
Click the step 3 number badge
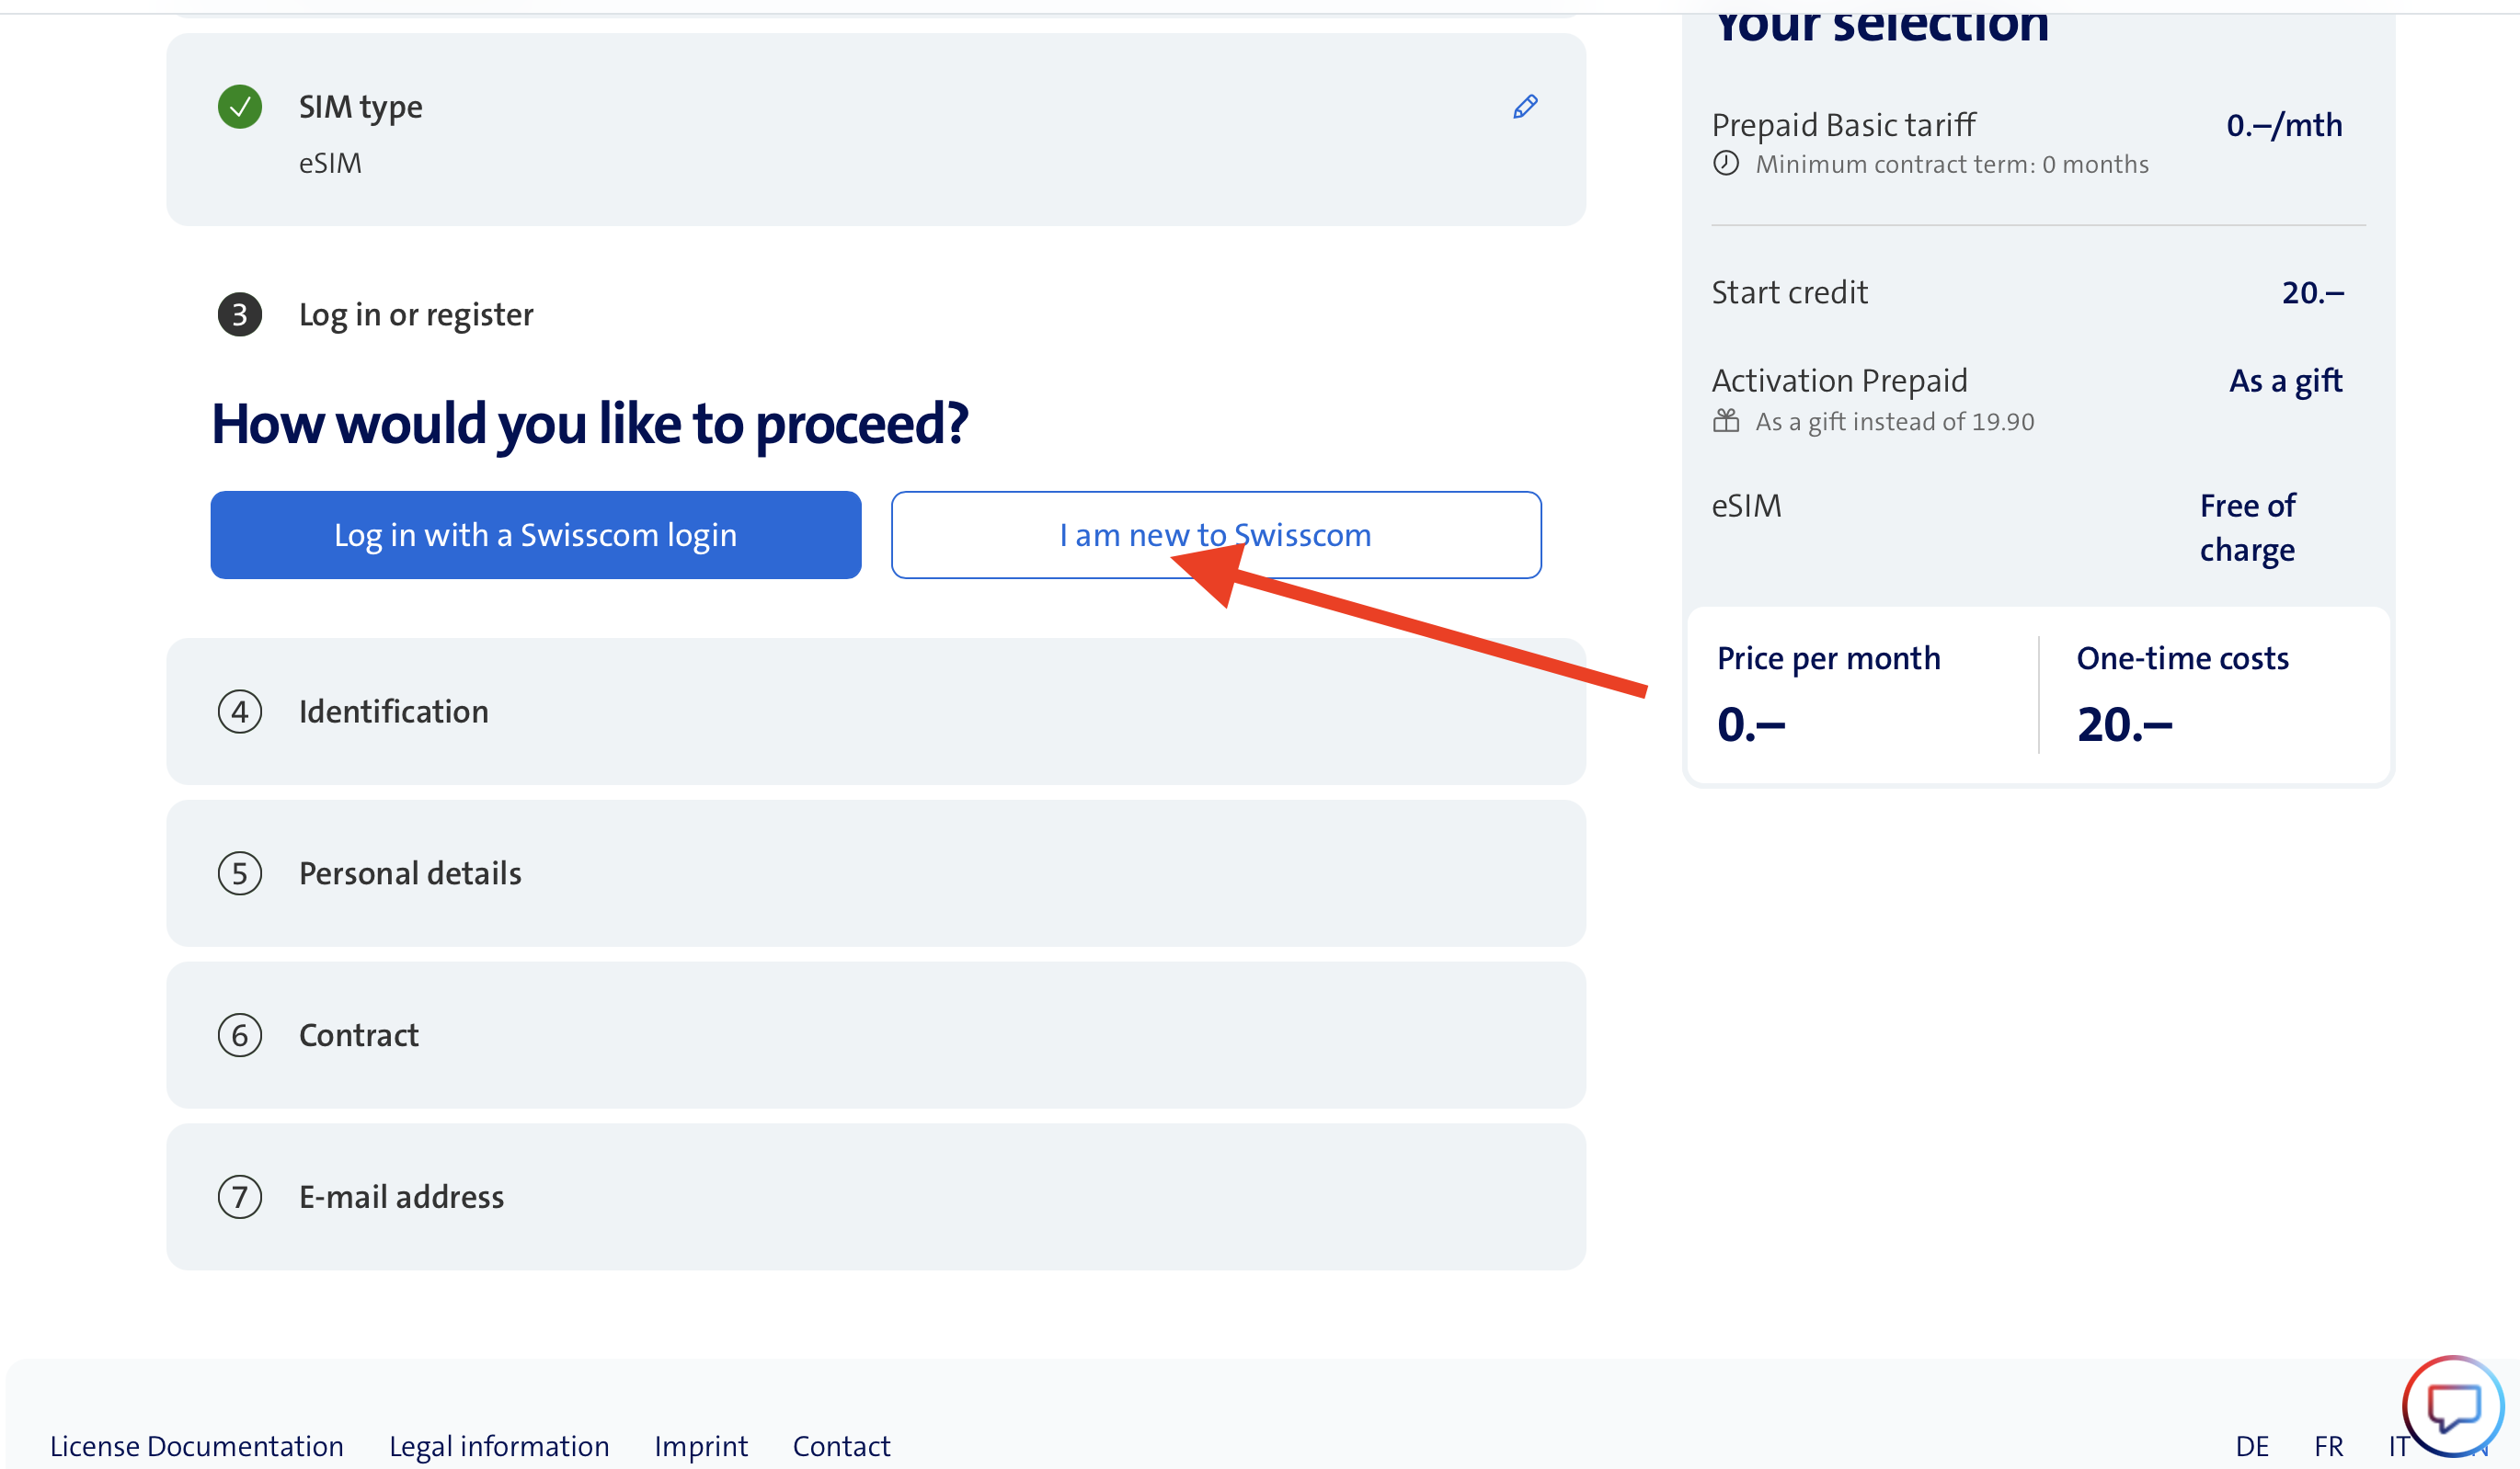240,314
